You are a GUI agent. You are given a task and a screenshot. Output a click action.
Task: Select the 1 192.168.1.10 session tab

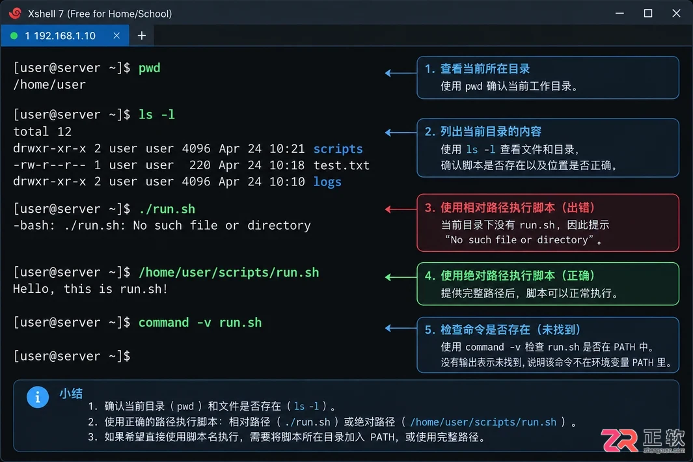coord(65,35)
